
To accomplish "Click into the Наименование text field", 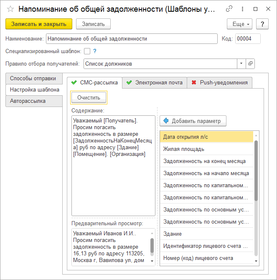I will tap(132, 39).
